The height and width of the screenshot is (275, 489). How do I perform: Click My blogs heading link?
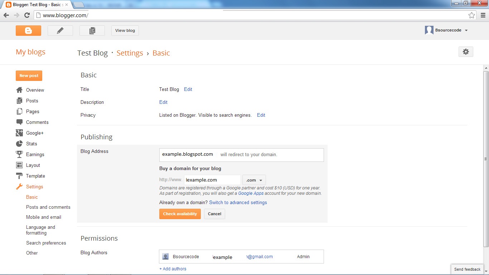[x=30, y=52]
